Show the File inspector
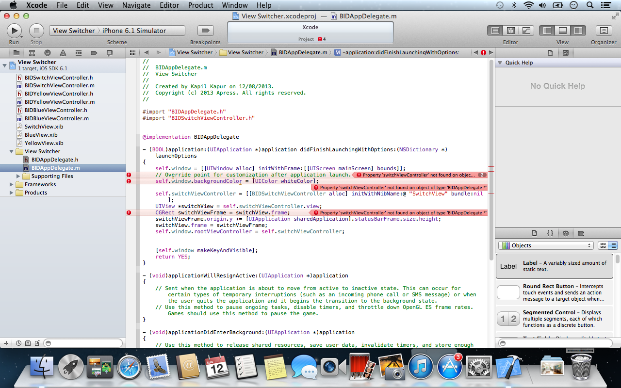This screenshot has height=388, width=621. [x=550, y=52]
